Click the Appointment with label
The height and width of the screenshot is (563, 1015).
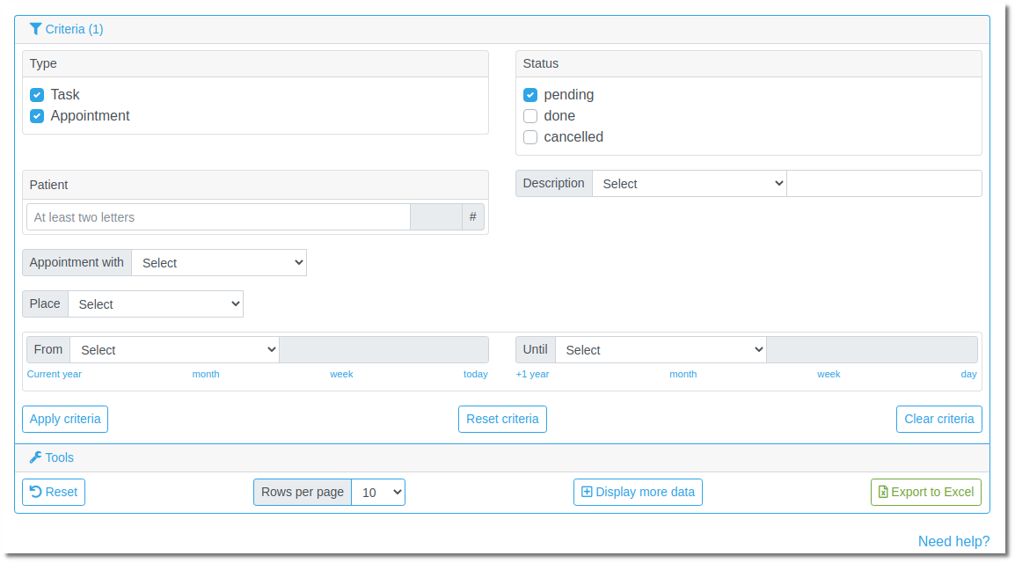pyautogui.click(x=77, y=263)
